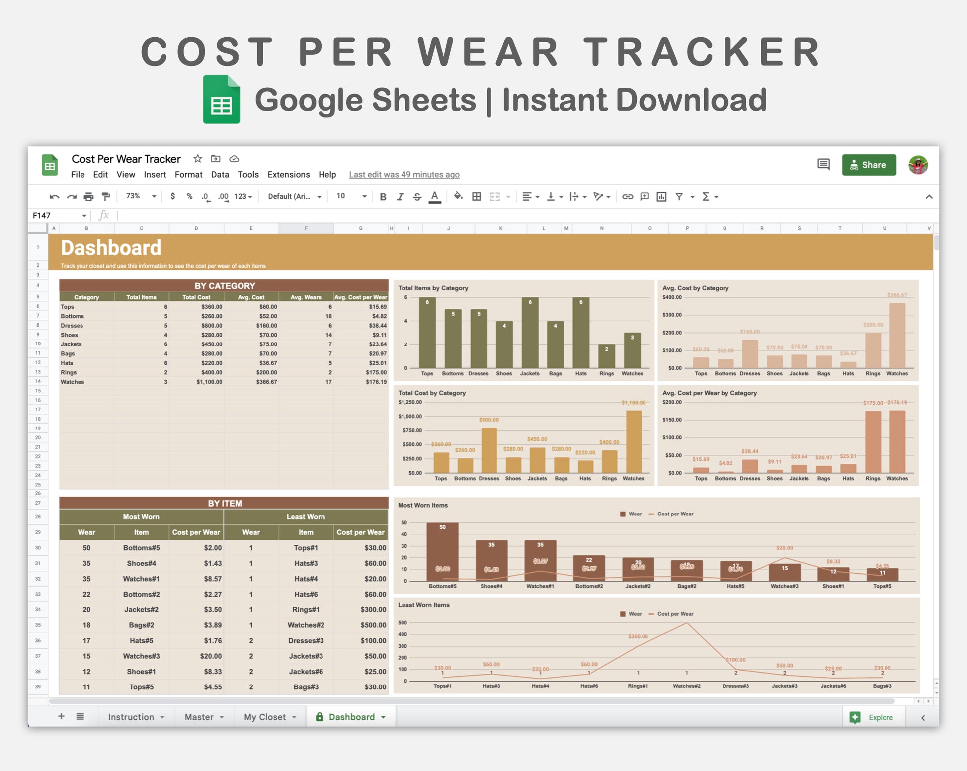The width and height of the screenshot is (967, 771).
Task: Star the Cost Per Wear Tracker document
Action: coord(198,159)
